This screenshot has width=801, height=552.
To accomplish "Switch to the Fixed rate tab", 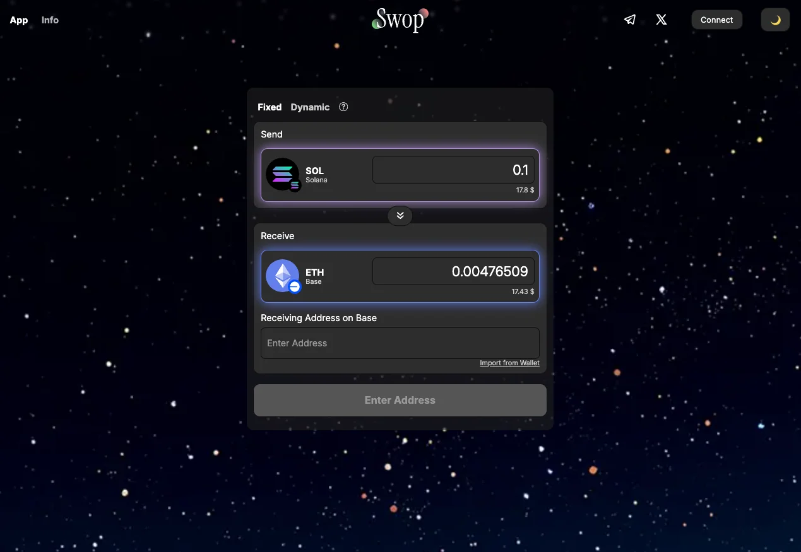I will [x=270, y=107].
